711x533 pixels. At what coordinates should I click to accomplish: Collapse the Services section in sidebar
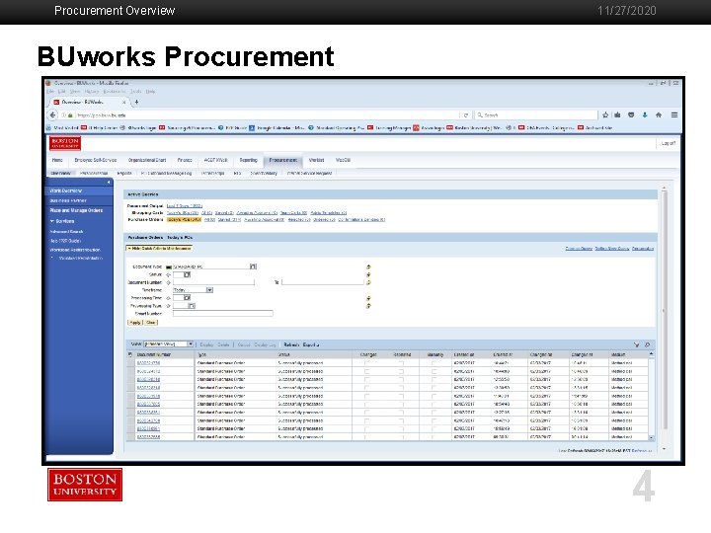pos(52,221)
